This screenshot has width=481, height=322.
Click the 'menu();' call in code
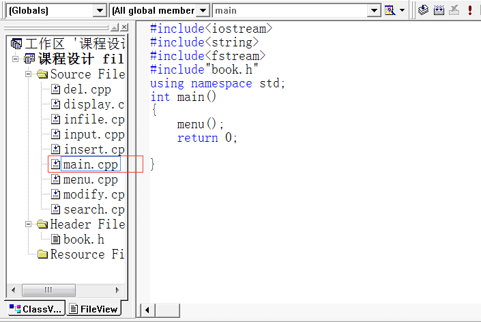point(200,125)
